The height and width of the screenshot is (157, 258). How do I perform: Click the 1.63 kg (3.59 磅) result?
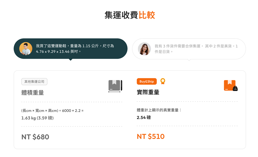37,118
